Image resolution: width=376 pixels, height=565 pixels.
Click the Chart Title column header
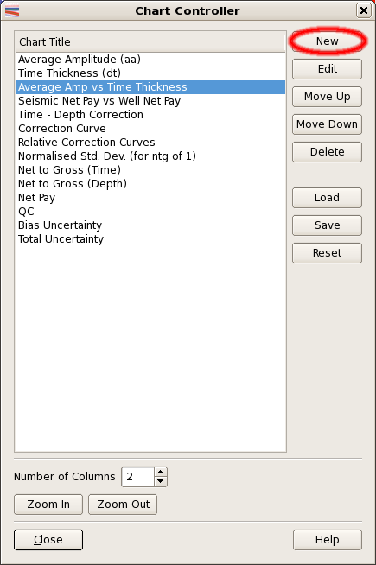click(150, 41)
